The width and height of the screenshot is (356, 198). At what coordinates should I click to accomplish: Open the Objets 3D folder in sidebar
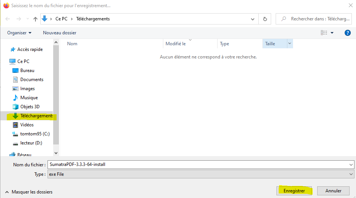click(30, 107)
